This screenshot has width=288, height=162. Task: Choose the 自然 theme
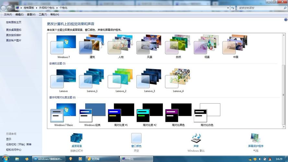click(x=178, y=47)
